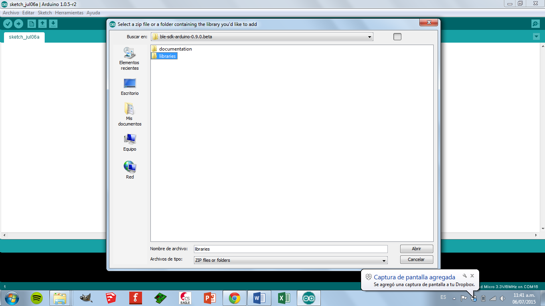Screen dimensions: 545x306
Task: Click the New sketch icon in Arduino toolbar
Action: [32, 24]
